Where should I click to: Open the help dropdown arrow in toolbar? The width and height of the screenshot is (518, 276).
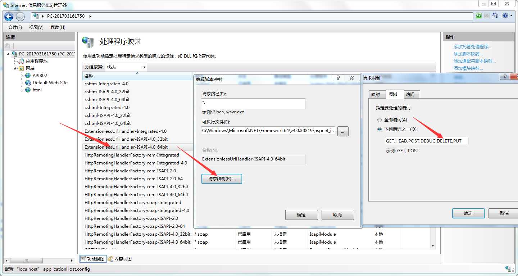pos(511,16)
